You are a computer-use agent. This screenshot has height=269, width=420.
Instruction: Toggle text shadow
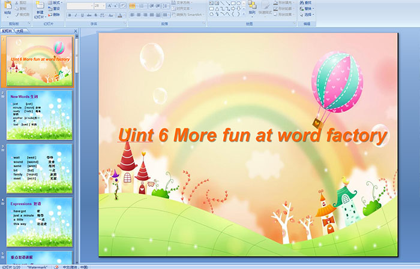pos(95,15)
